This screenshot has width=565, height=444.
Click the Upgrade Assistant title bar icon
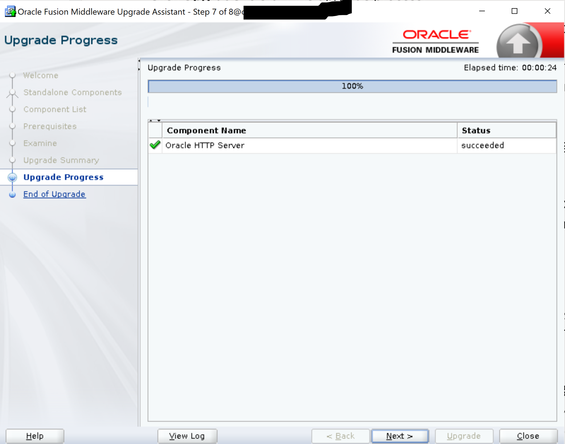pos(10,12)
